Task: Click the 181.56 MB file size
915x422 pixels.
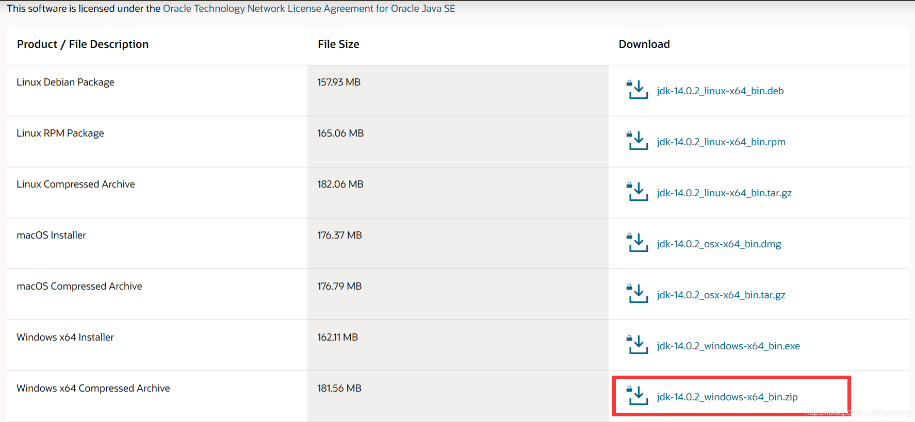Action: [x=339, y=388]
